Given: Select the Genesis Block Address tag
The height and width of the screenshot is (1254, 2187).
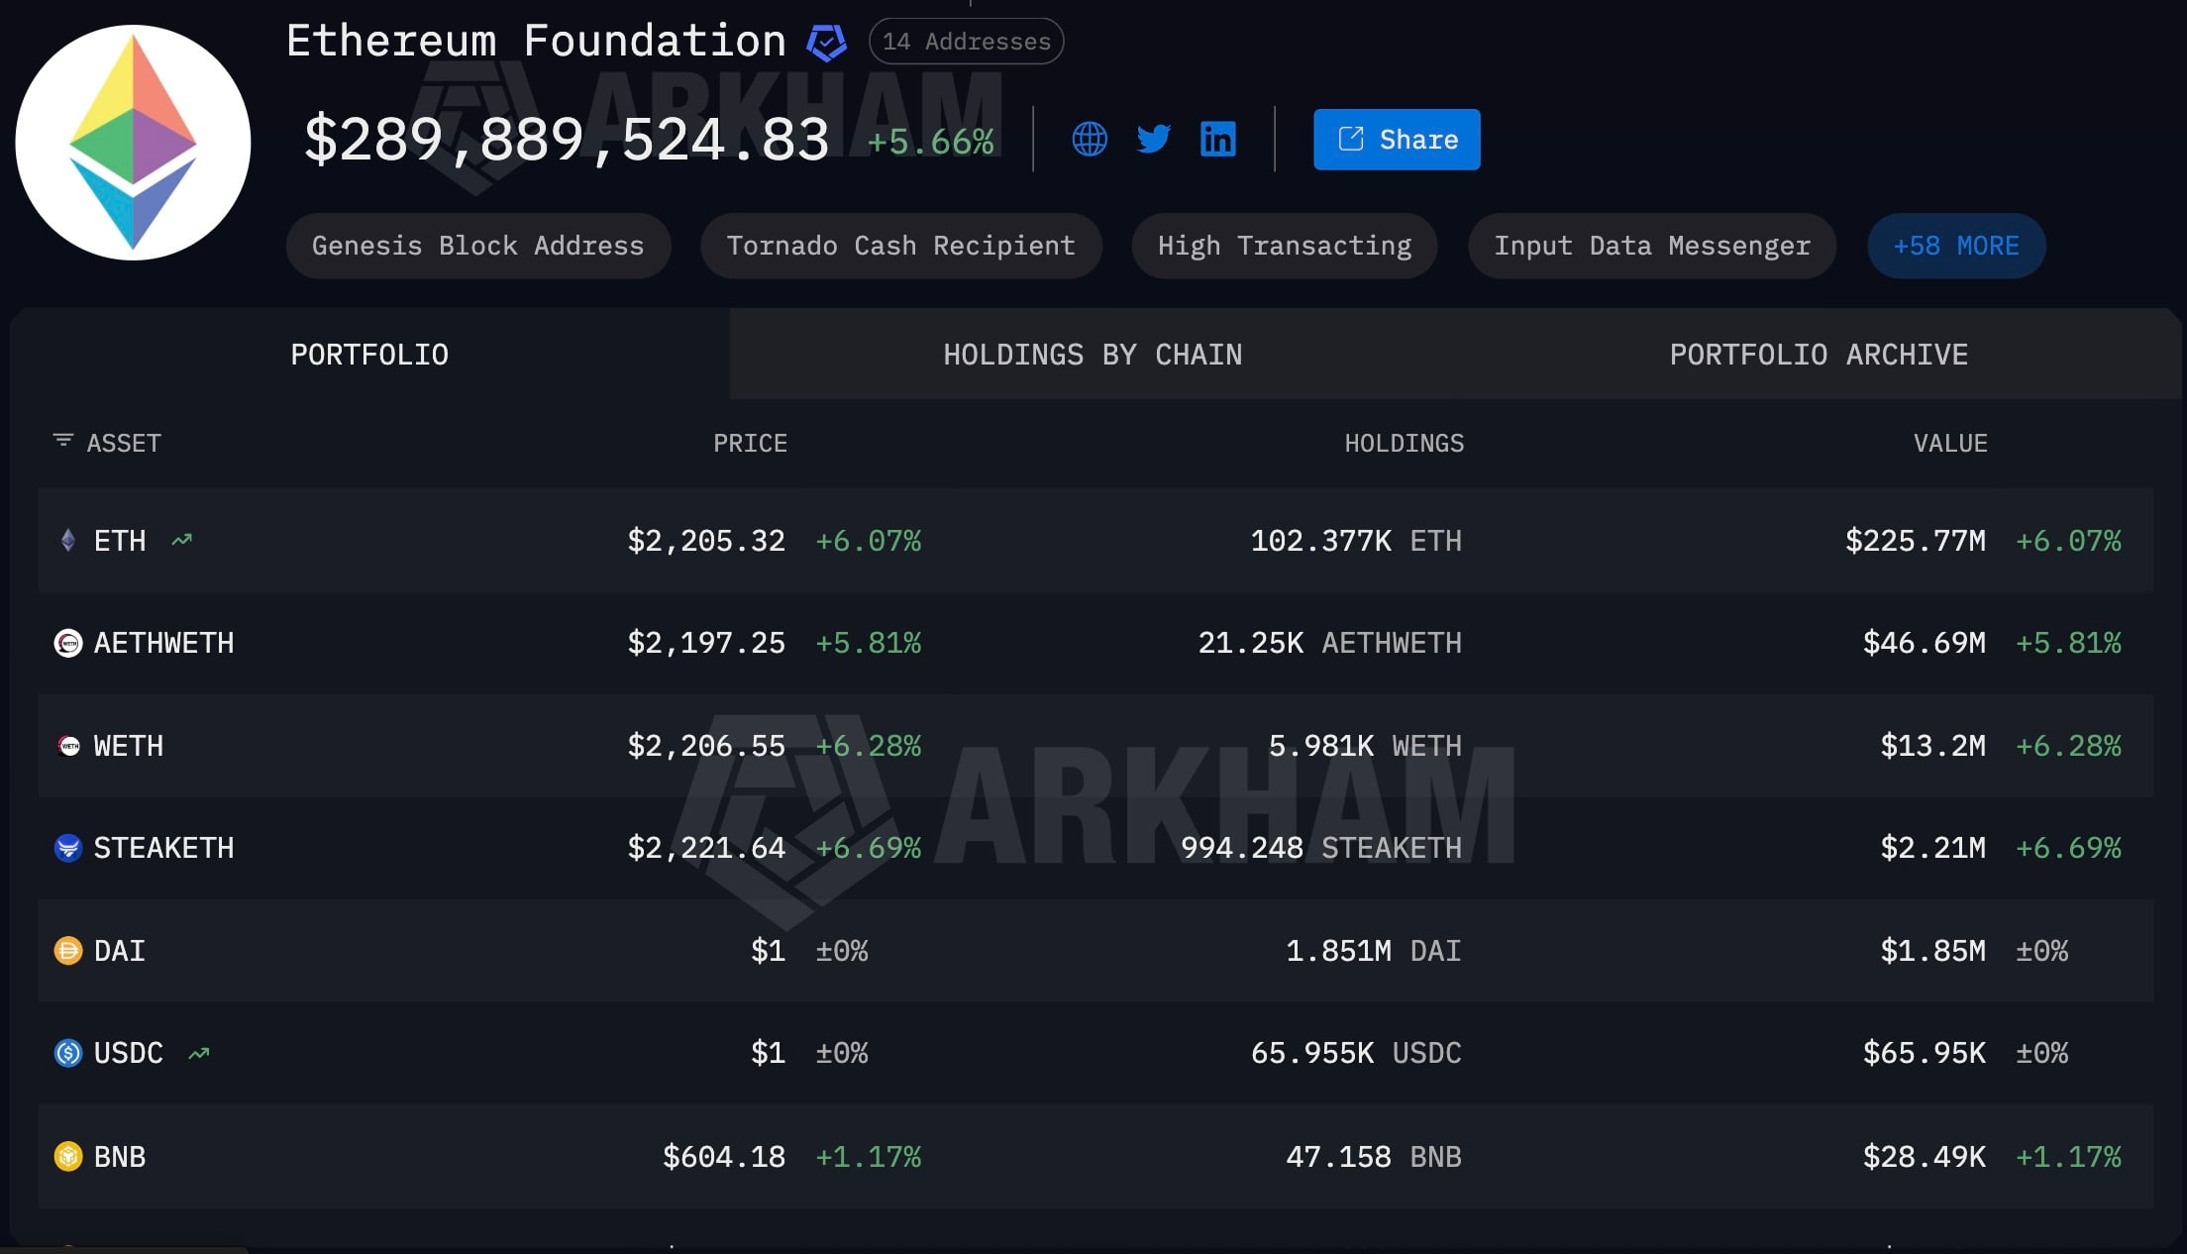Looking at the screenshot, I should coord(477,246).
